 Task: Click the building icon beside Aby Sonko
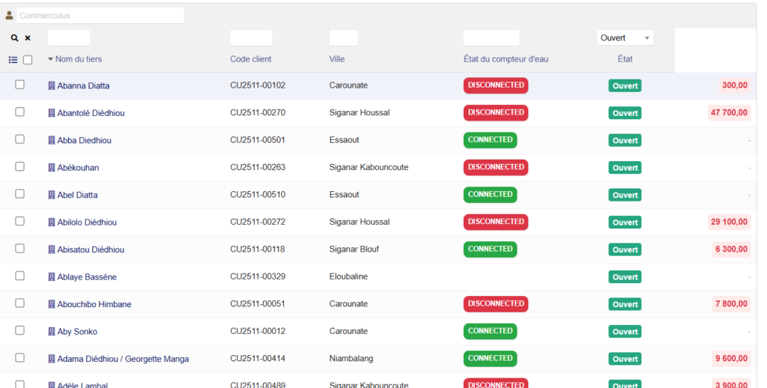click(52, 332)
